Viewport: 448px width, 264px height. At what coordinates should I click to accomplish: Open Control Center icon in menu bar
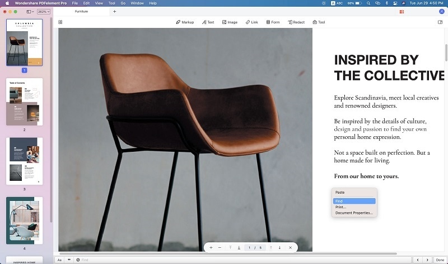pos(395,3)
